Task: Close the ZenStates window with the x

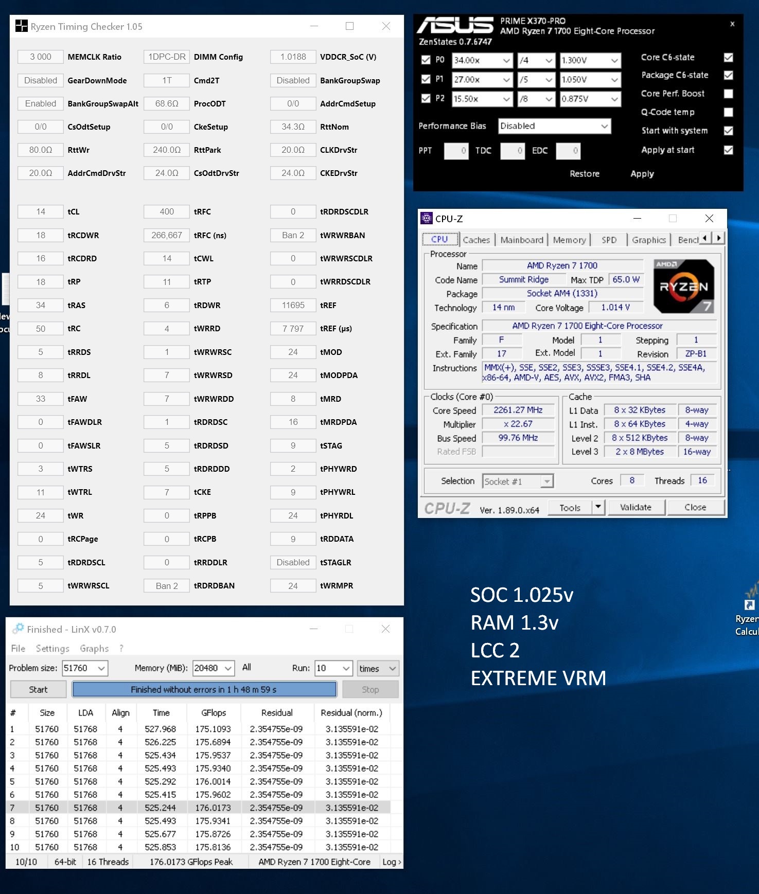Action: pyautogui.click(x=732, y=24)
